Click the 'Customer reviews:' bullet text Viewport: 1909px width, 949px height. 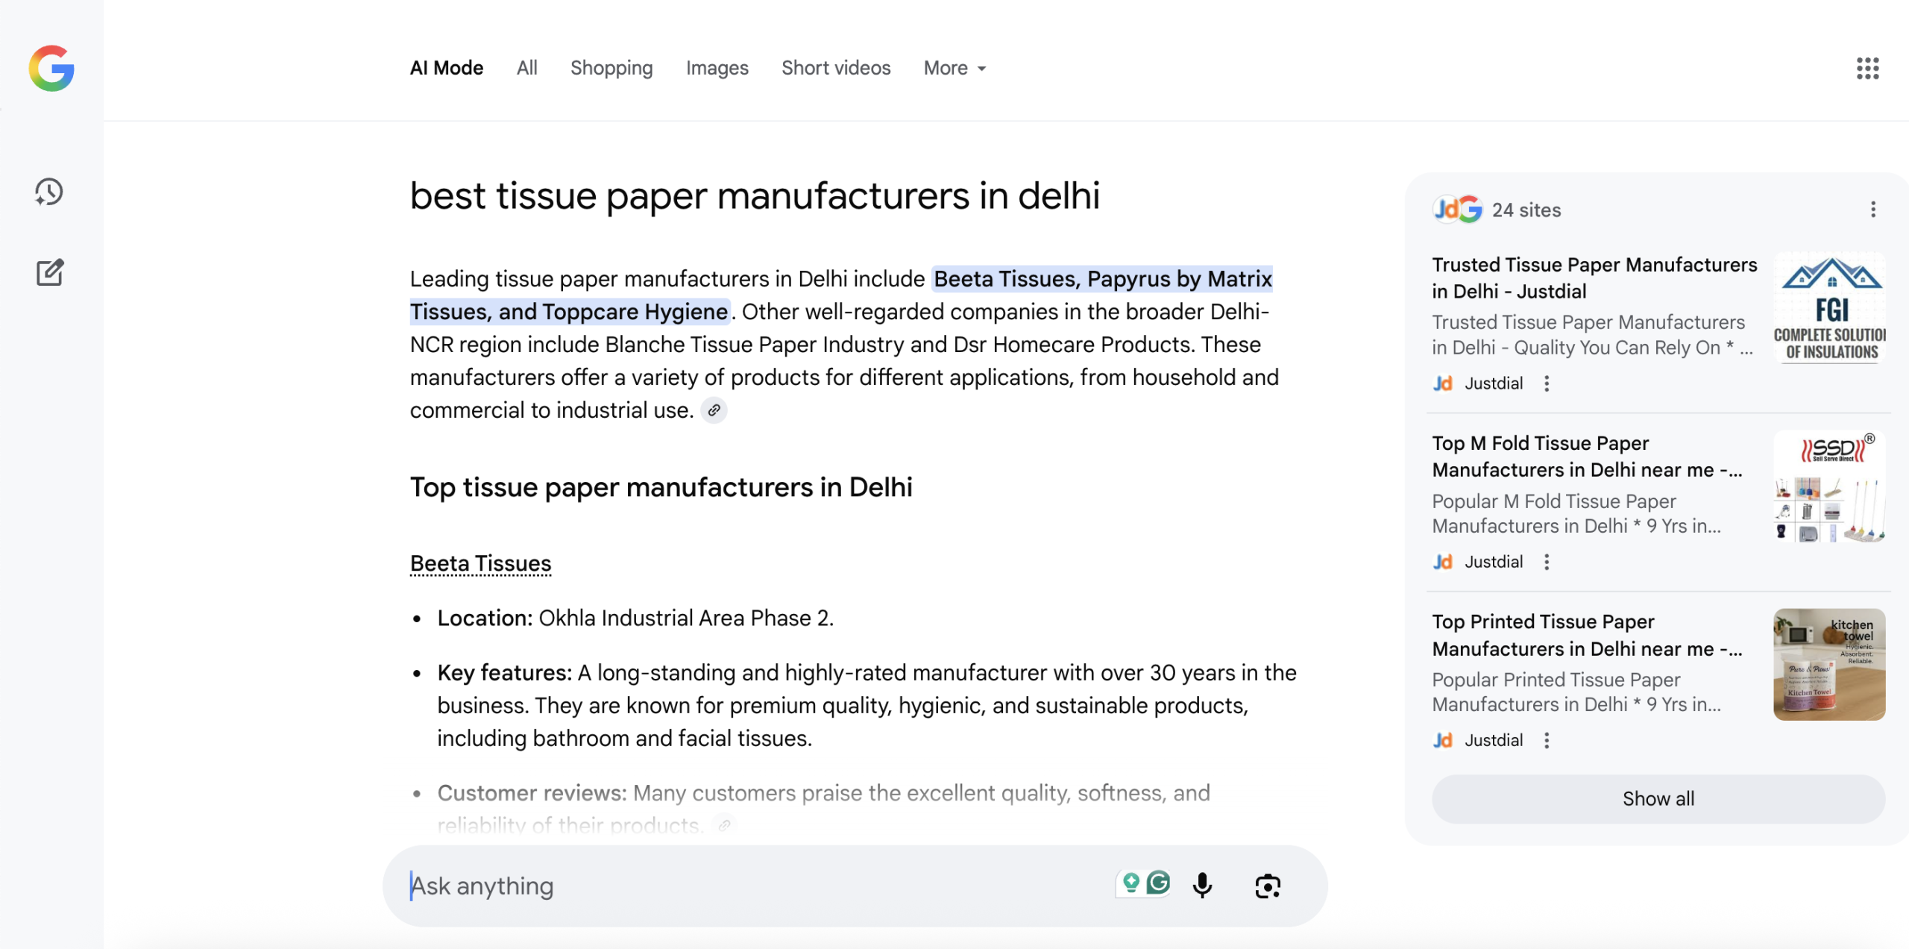(823, 808)
